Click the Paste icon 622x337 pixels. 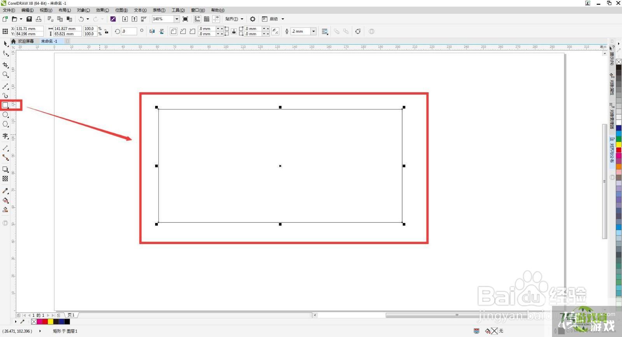pyautogui.click(x=69, y=19)
